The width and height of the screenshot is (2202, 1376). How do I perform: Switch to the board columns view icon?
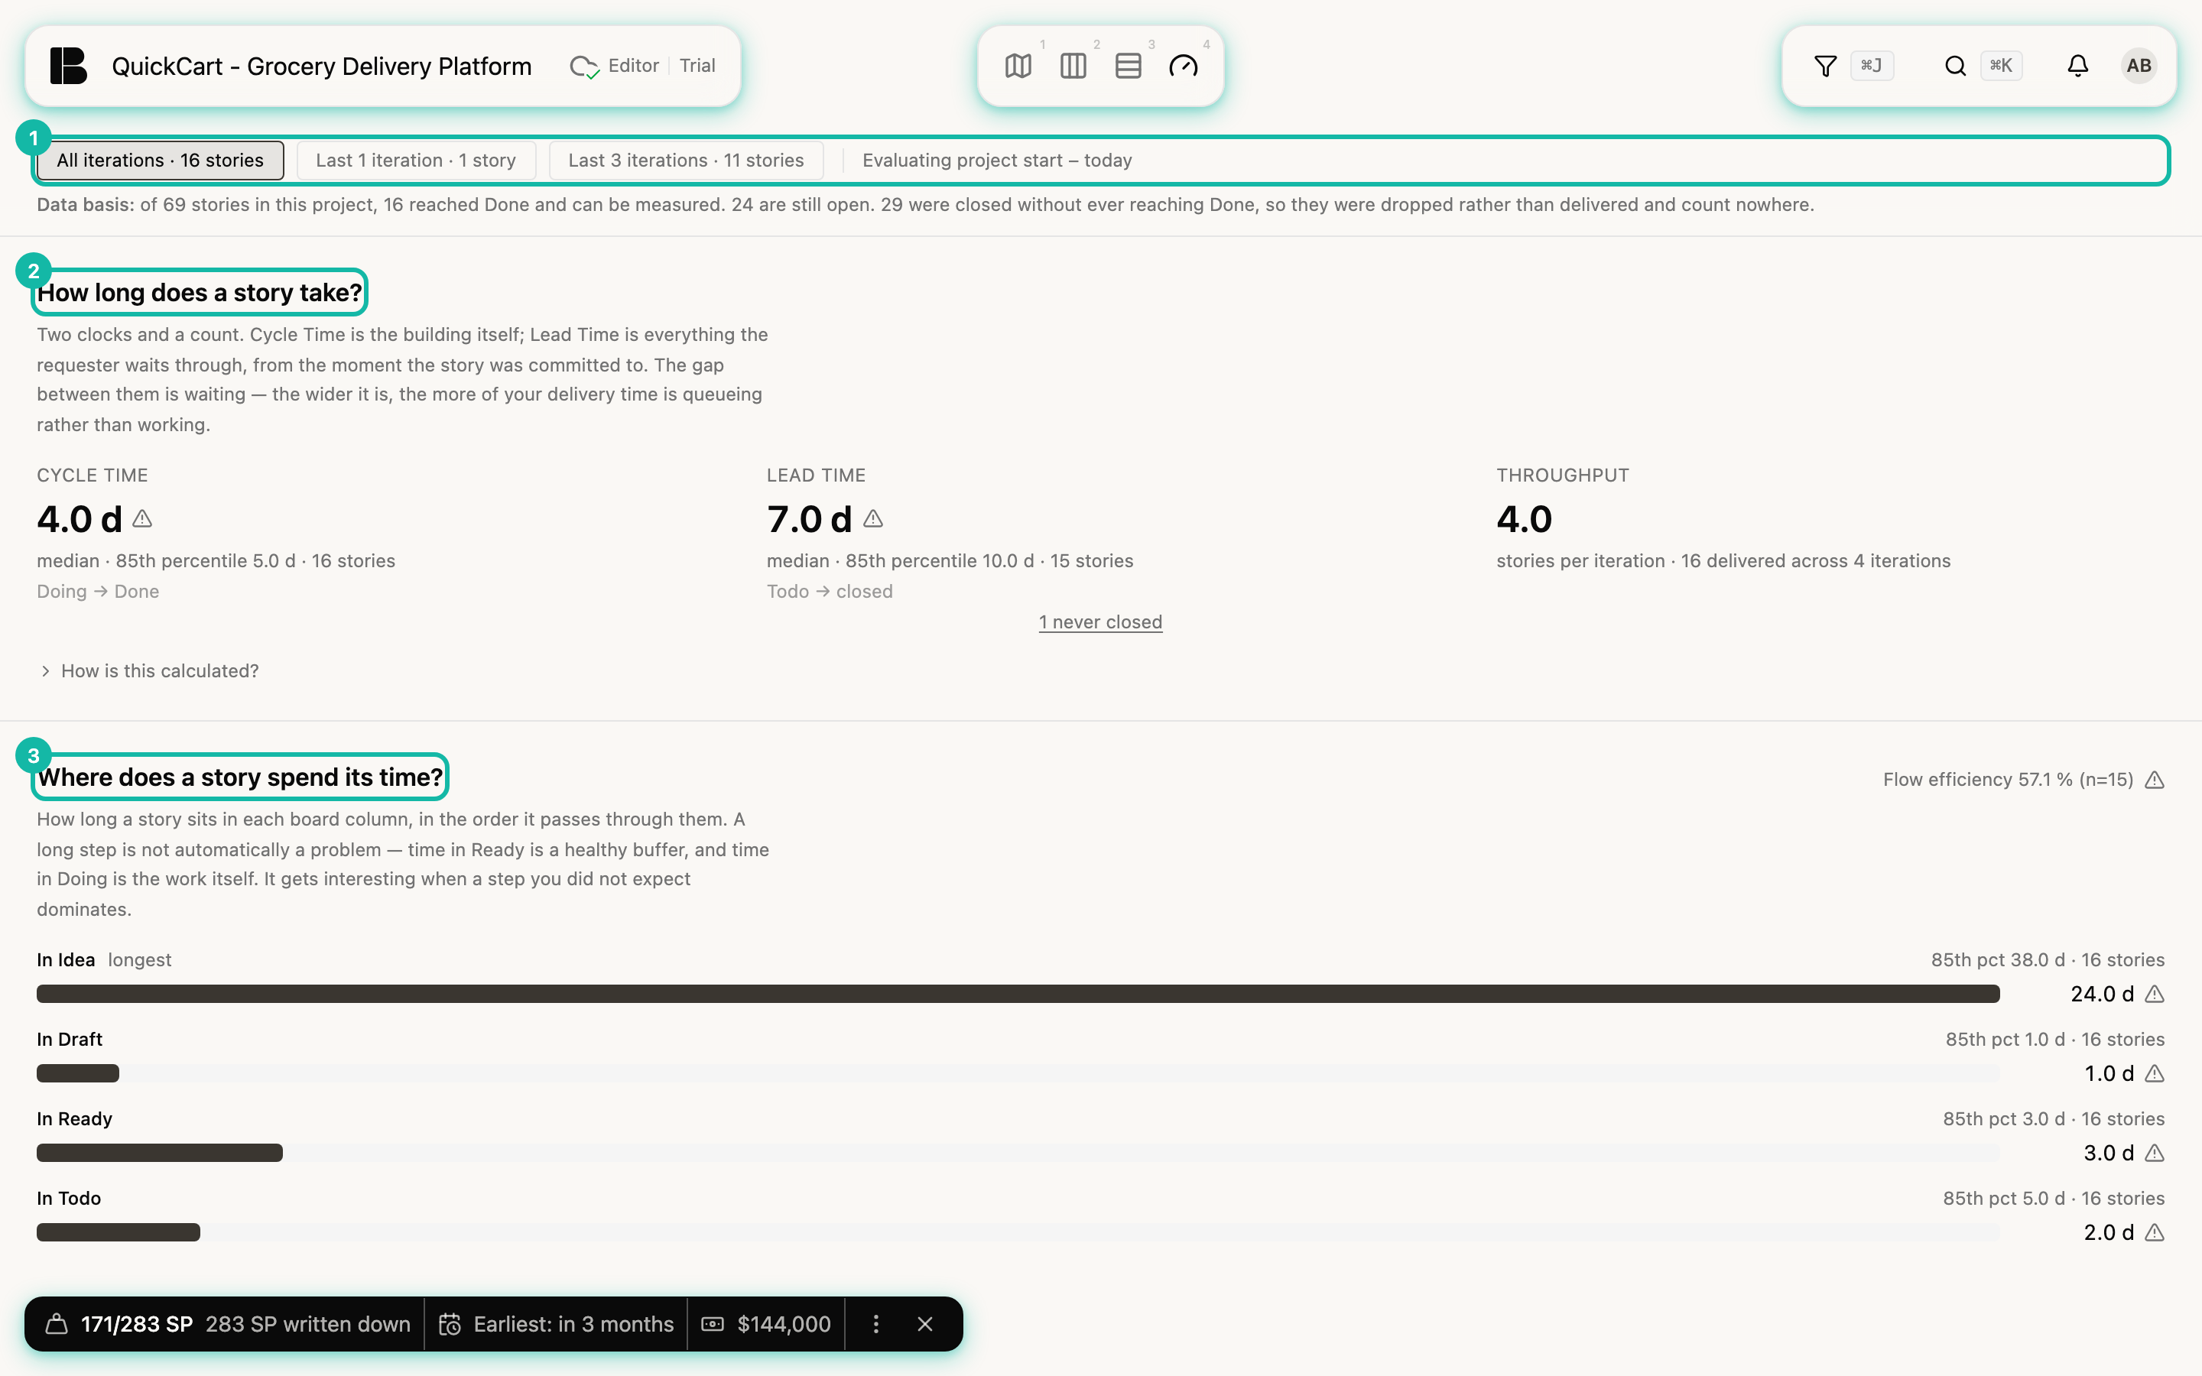click(1073, 66)
